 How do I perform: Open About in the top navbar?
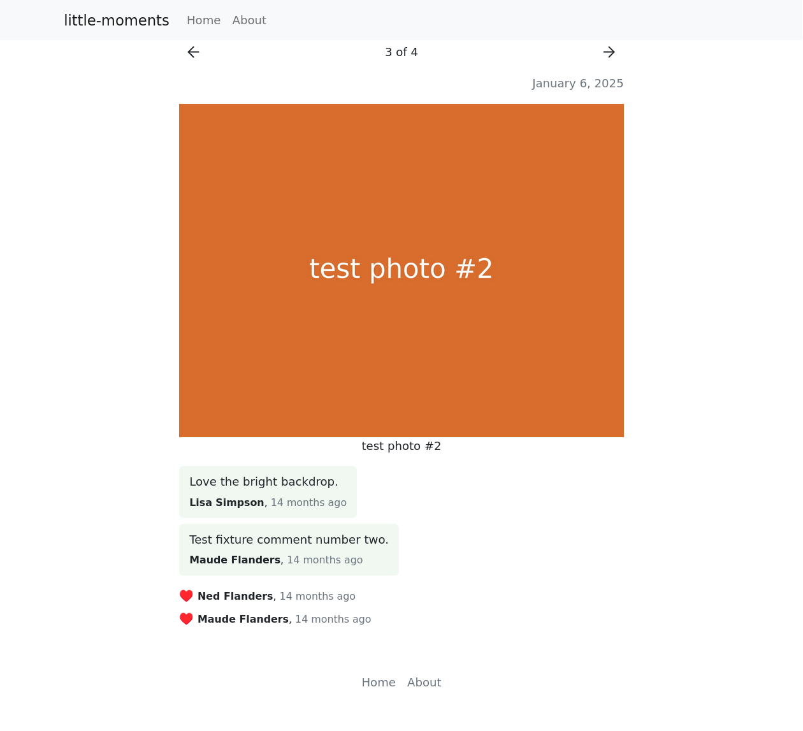pyautogui.click(x=249, y=20)
